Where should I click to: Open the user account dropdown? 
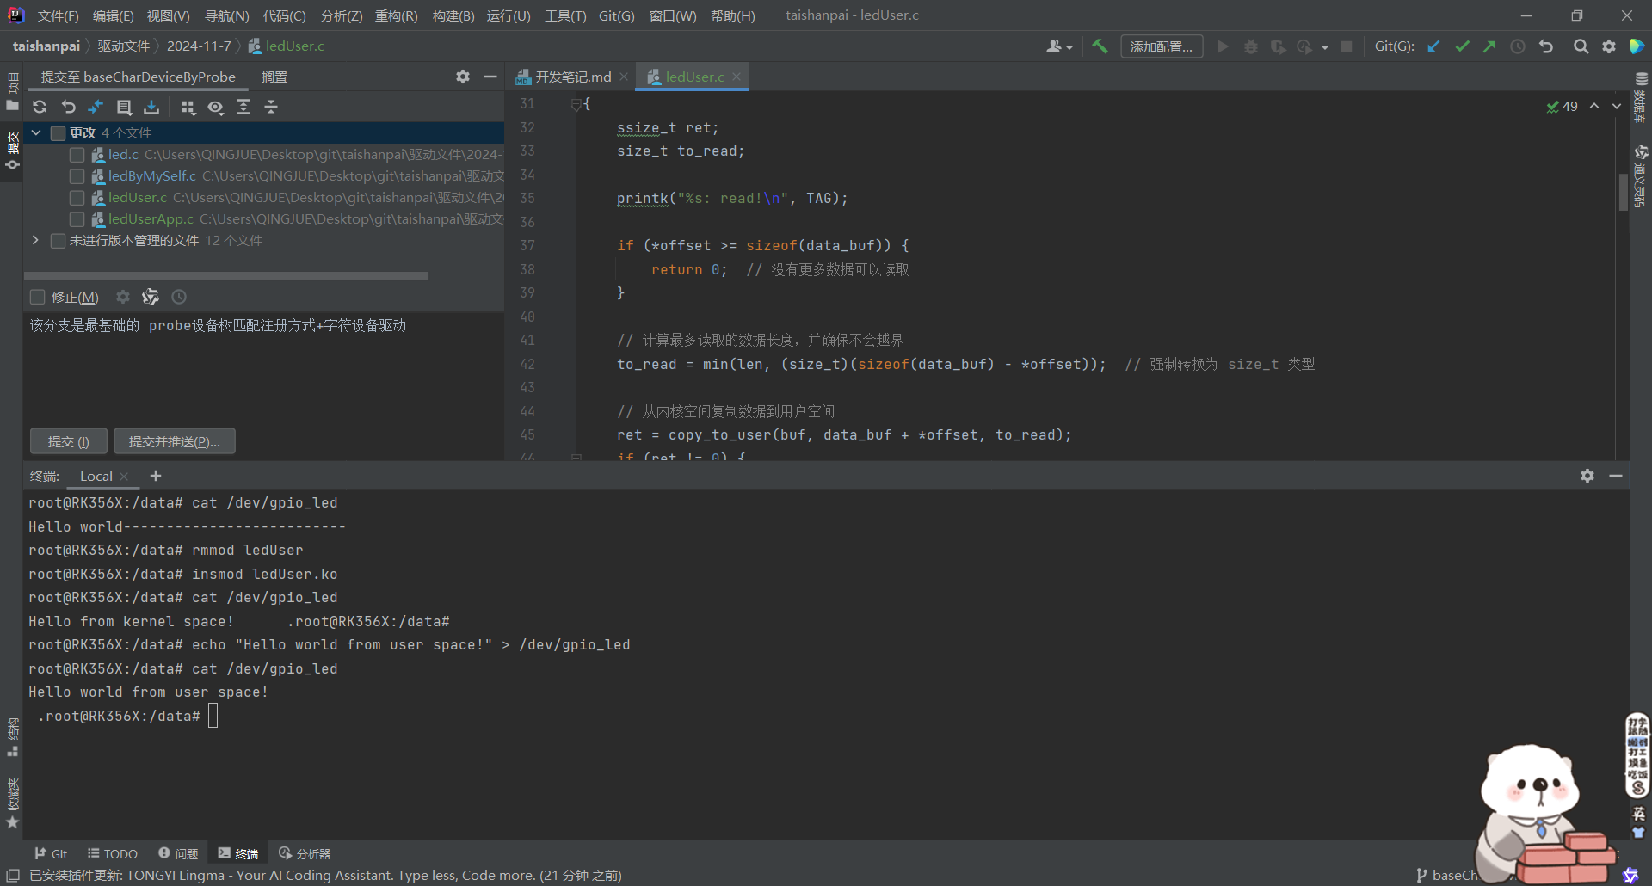coord(1059,46)
